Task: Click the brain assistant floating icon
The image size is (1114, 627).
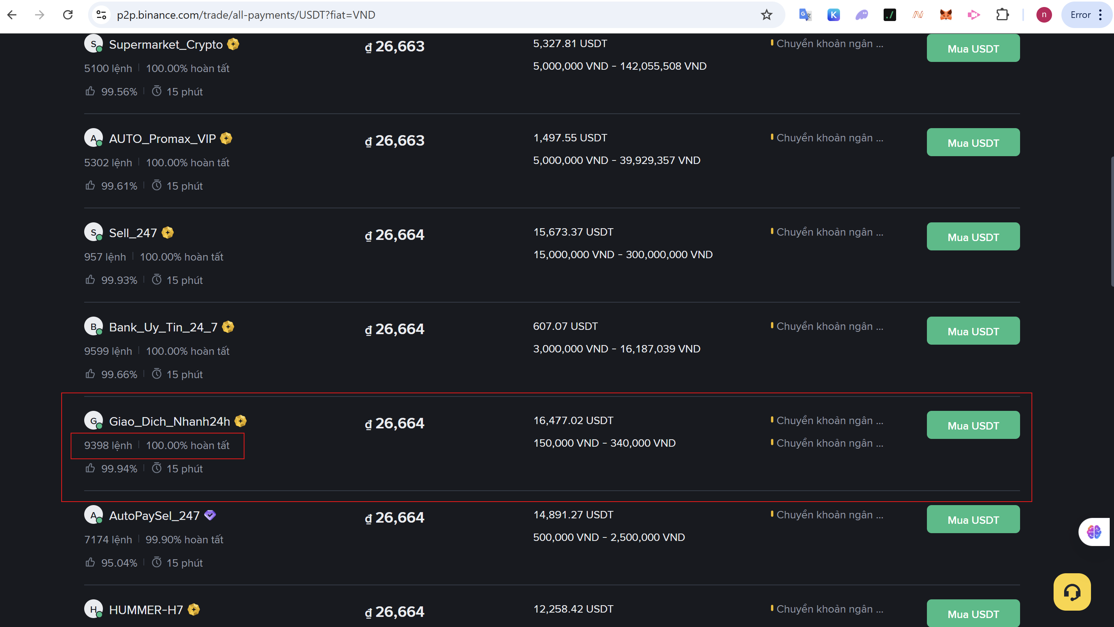Action: 1094,532
